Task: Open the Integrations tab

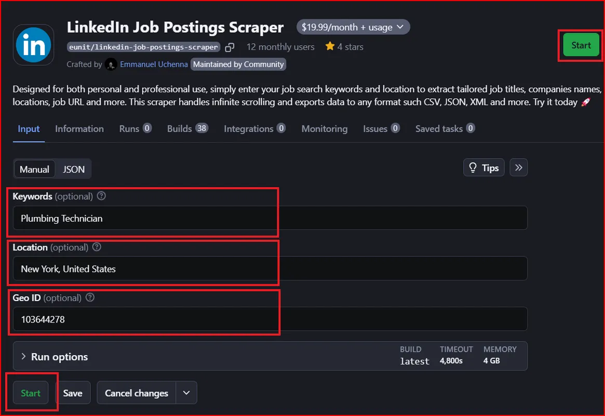Action: [x=254, y=128]
